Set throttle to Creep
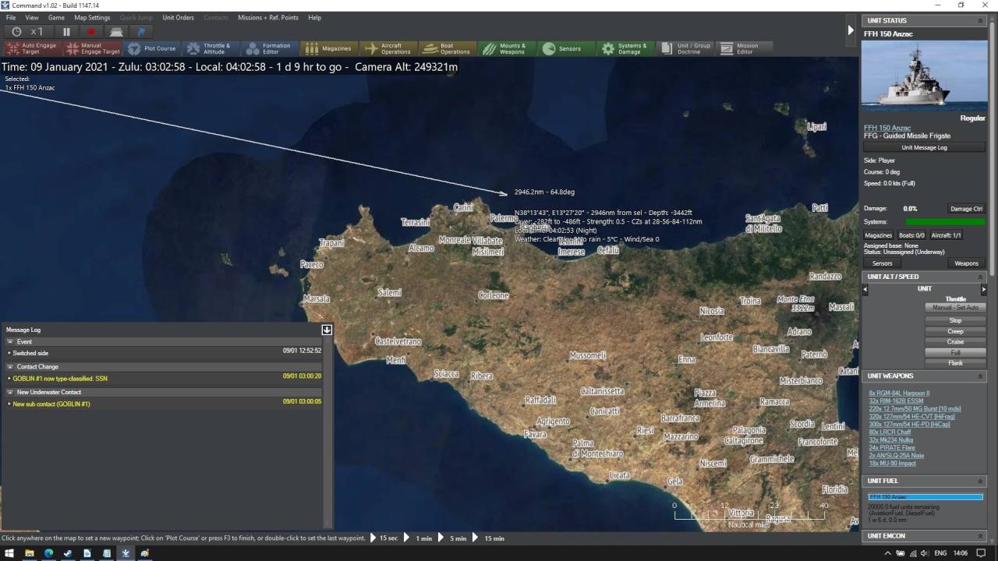Image resolution: width=998 pixels, height=561 pixels. pos(955,331)
